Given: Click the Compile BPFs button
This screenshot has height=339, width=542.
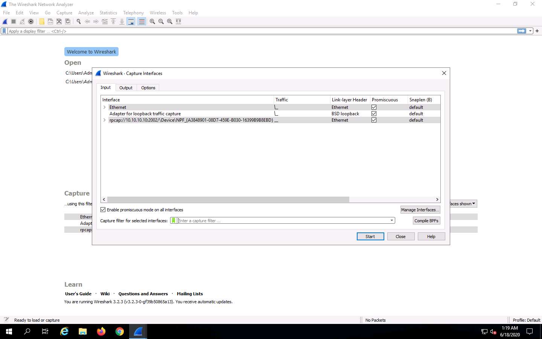Looking at the screenshot, I should click(x=426, y=221).
